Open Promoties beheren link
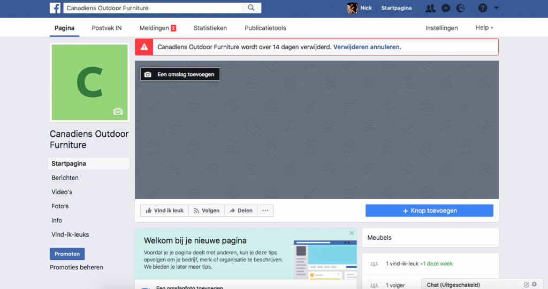The height and width of the screenshot is (289, 548). click(x=77, y=267)
